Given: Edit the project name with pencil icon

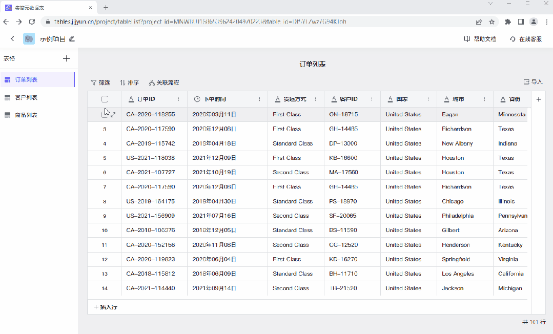Looking at the screenshot, I should coord(72,39).
